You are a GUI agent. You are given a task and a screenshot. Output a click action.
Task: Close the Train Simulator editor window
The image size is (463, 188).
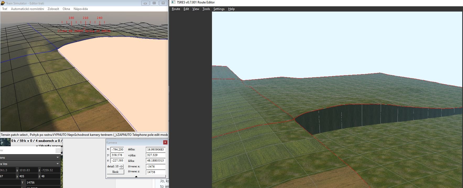tap(163, 3)
